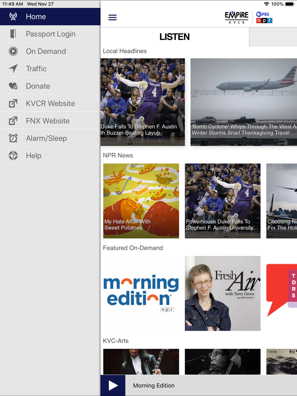The height and width of the screenshot is (396, 297).
Task: Open the Bomb Cyclone headline story
Action: [244, 102]
